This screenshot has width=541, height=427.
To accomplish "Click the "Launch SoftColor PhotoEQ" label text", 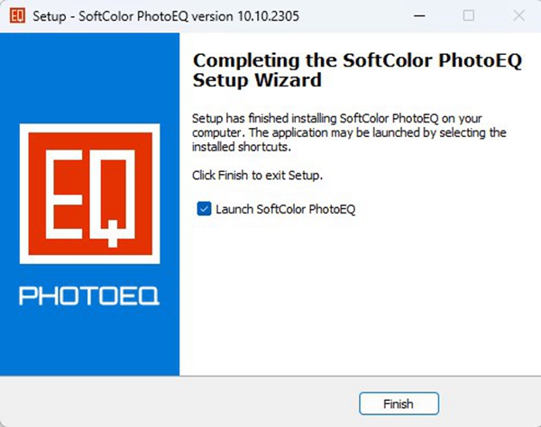I will pos(285,209).
